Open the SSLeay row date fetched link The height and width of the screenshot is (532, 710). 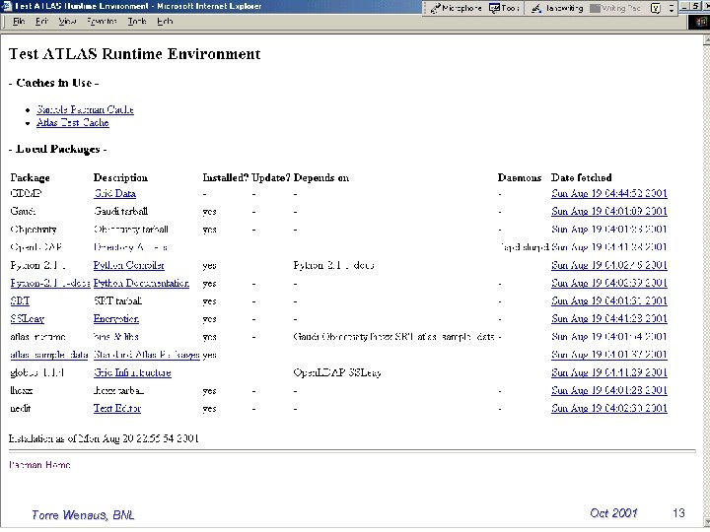pyautogui.click(x=609, y=319)
